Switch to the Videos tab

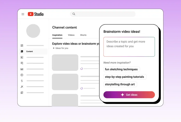click(x=71, y=35)
